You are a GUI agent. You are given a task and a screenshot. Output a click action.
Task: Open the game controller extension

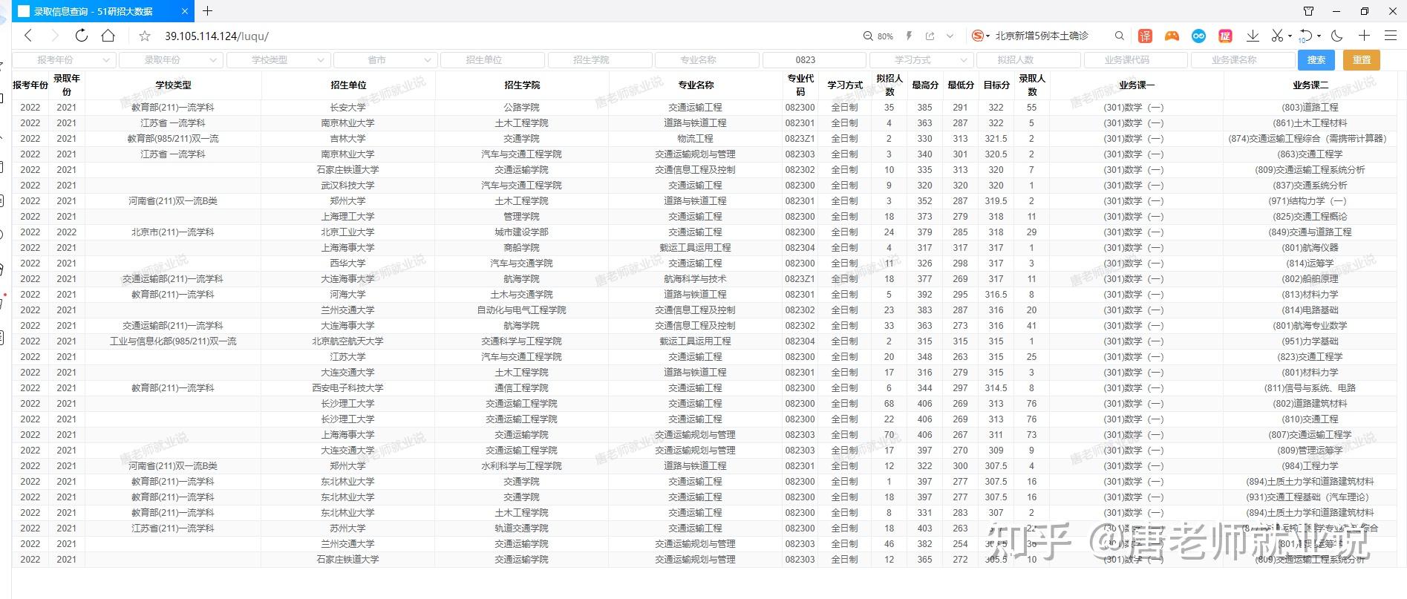click(1172, 36)
